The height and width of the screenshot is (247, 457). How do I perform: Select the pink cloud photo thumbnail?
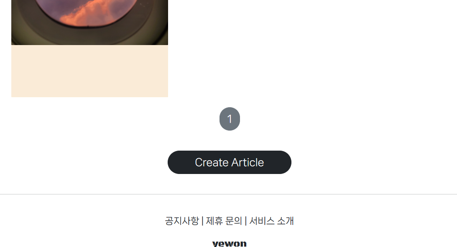coord(90,23)
